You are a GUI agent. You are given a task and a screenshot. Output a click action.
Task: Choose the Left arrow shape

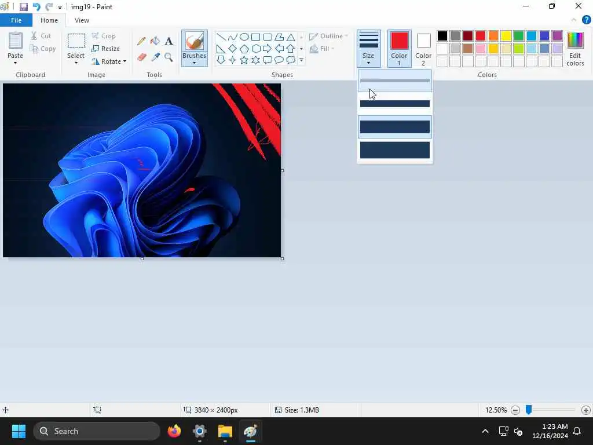(279, 49)
